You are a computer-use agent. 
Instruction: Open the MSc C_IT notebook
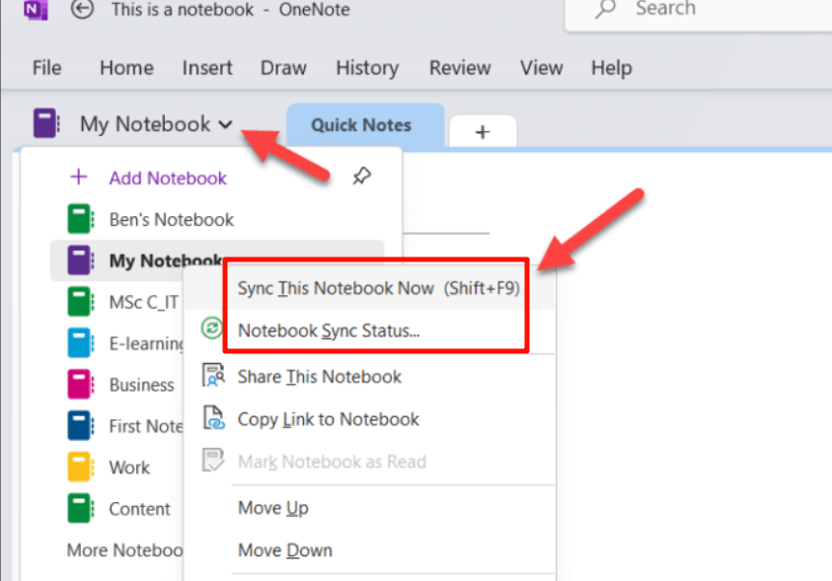pos(144,302)
